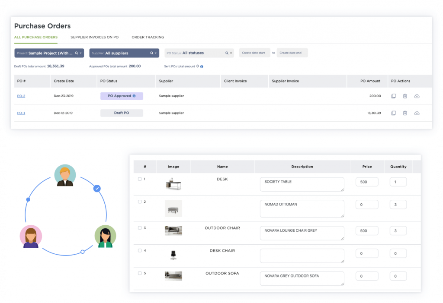The image size is (443, 303).
Task: Click the OUTDOOR SOFA quantity field
Action: pos(398,276)
